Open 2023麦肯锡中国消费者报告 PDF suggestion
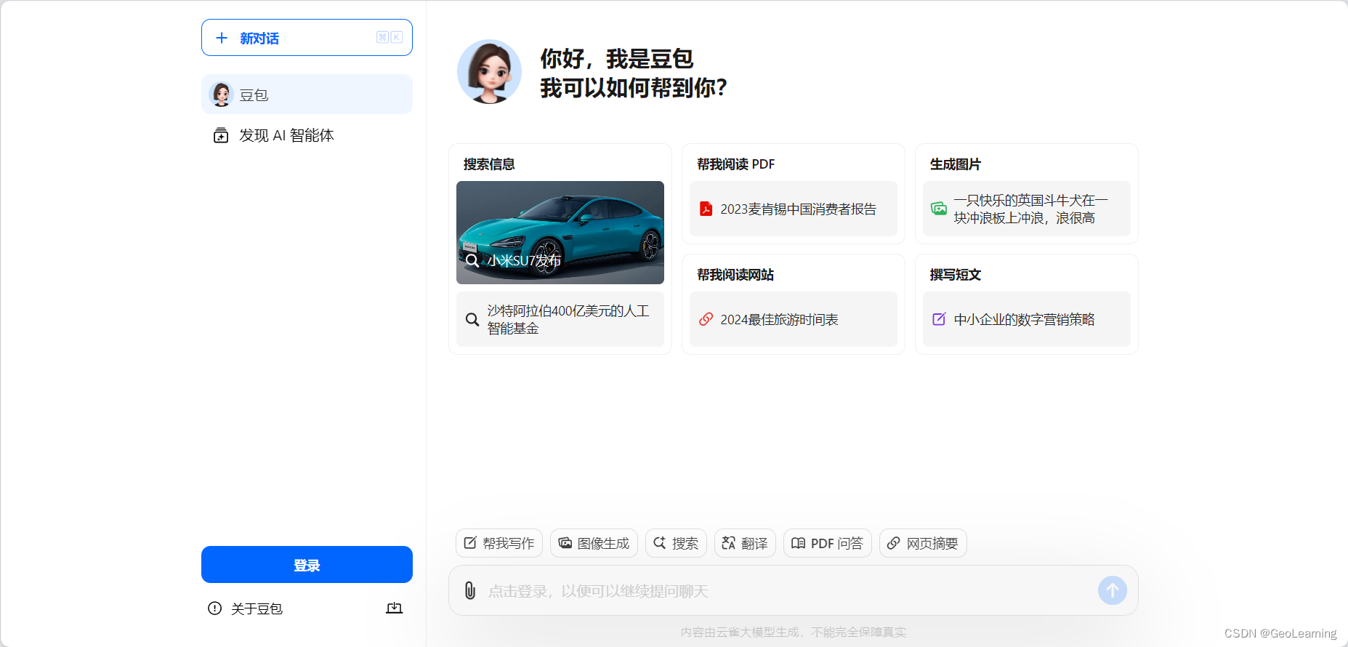 click(794, 209)
